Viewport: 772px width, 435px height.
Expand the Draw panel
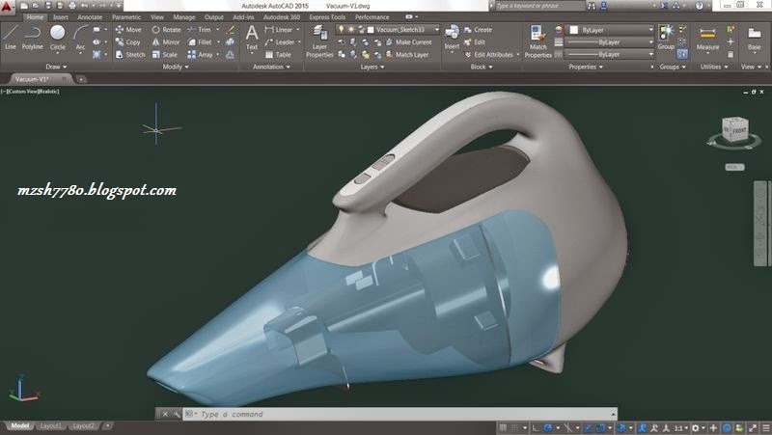tap(56, 67)
